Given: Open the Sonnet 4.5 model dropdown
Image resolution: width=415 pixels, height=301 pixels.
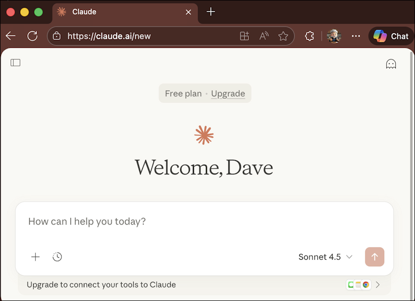Looking at the screenshot, I should (325, 257).
